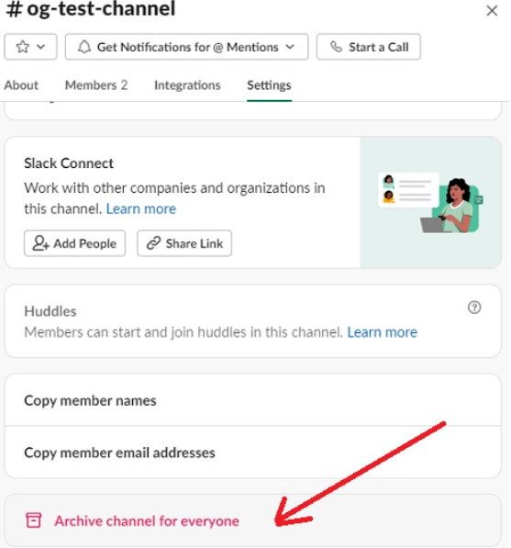This screenshot has width=511, height=548.
Task: Click the Huddles heading
Action: (x=50, y=311)
